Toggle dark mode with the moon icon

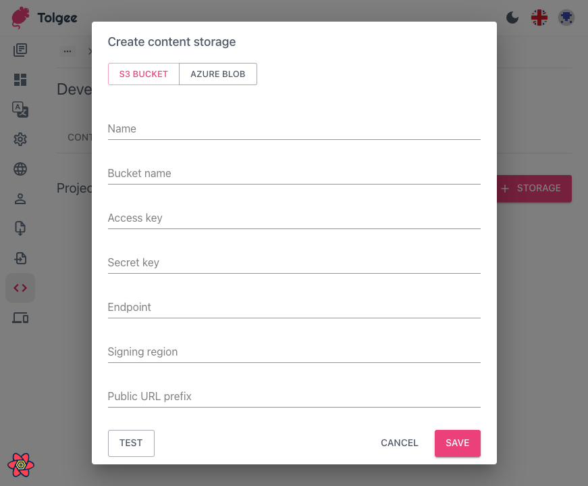pyautogui.click(x=512, y=18)
